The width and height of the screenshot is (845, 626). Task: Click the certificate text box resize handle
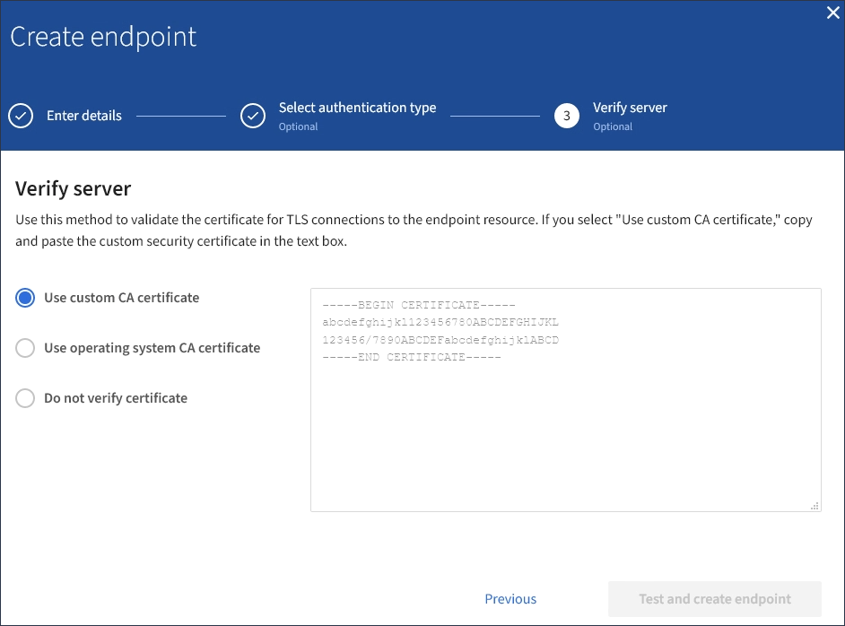click(815, 506)
